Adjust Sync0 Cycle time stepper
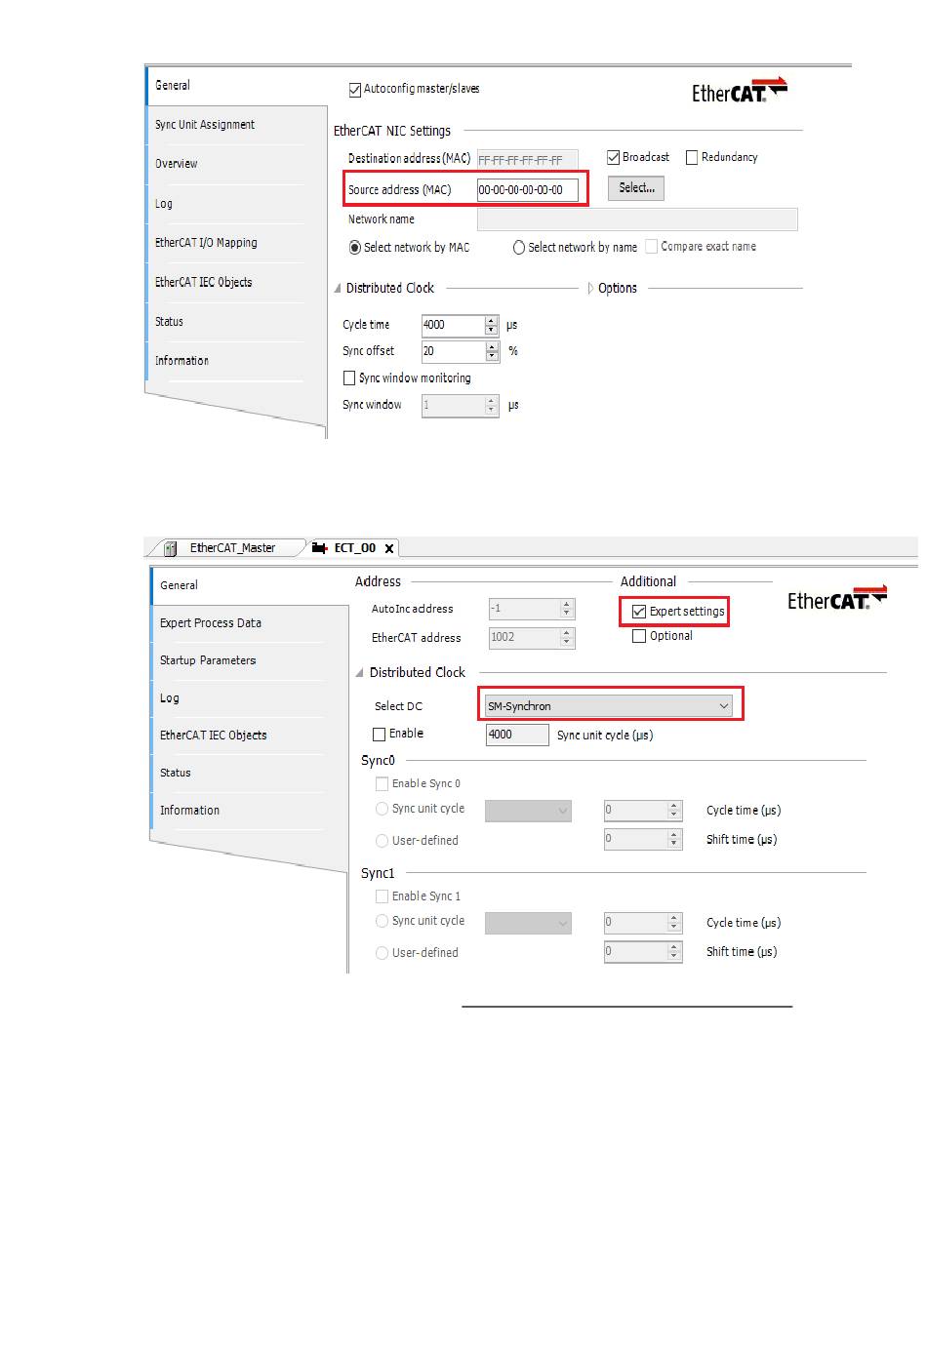This screenshot has height=1353, width=927. pos(674,811)
